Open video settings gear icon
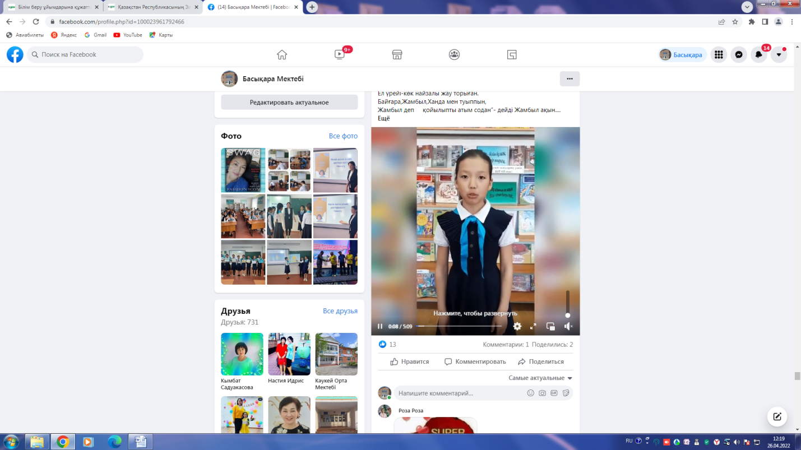This screenshot has width=801, height=450. (517, 326)
